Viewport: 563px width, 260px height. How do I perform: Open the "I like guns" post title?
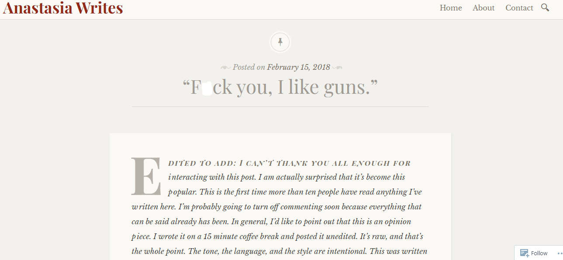[280, 87]
